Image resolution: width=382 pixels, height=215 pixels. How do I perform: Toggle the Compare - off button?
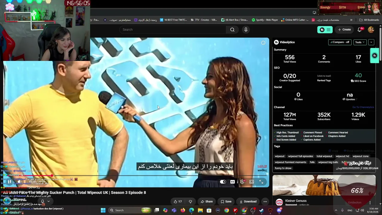coord(340,42)
